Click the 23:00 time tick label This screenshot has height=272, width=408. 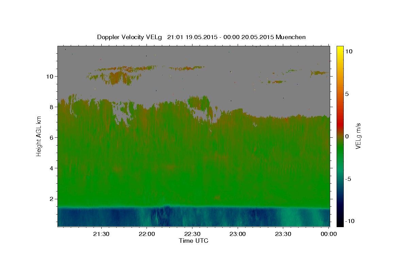click(237, 234)
